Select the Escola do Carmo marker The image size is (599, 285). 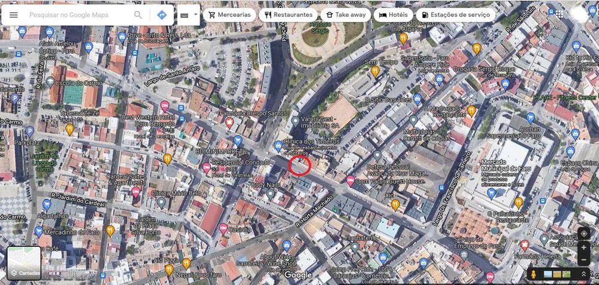[50, 81]
